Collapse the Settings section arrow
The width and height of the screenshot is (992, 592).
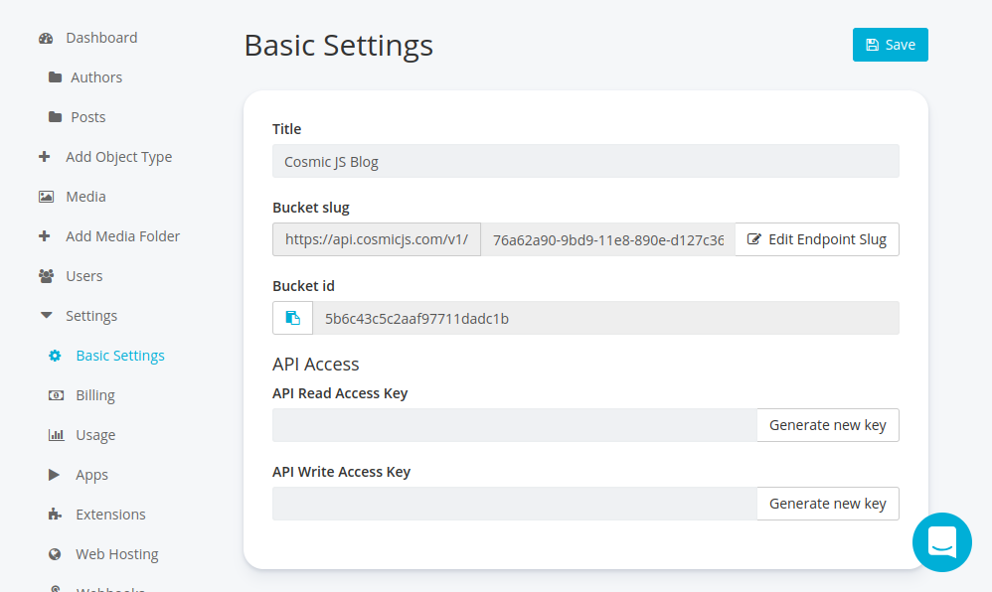click(46, 316)
